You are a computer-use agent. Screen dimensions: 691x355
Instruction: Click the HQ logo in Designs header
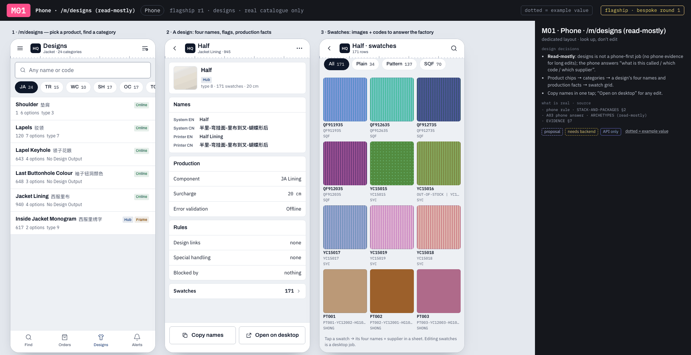36,48
